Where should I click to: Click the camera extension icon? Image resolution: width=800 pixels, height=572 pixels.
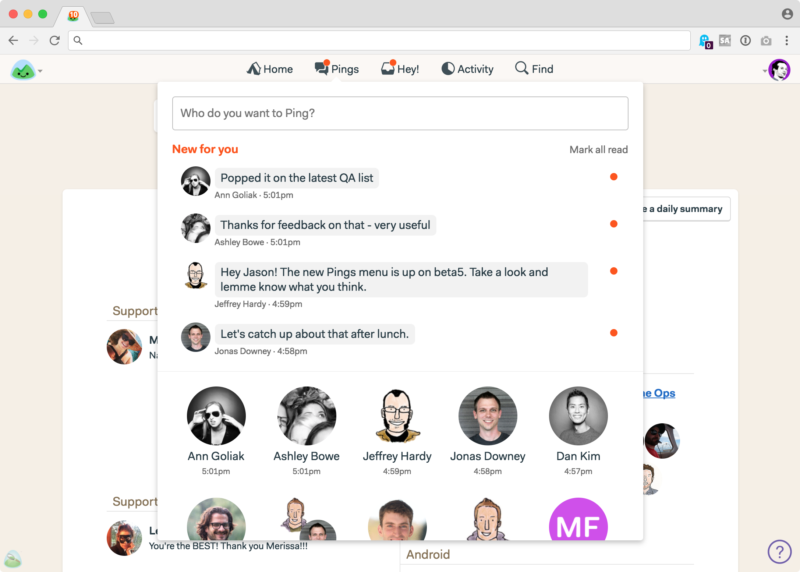766,40
